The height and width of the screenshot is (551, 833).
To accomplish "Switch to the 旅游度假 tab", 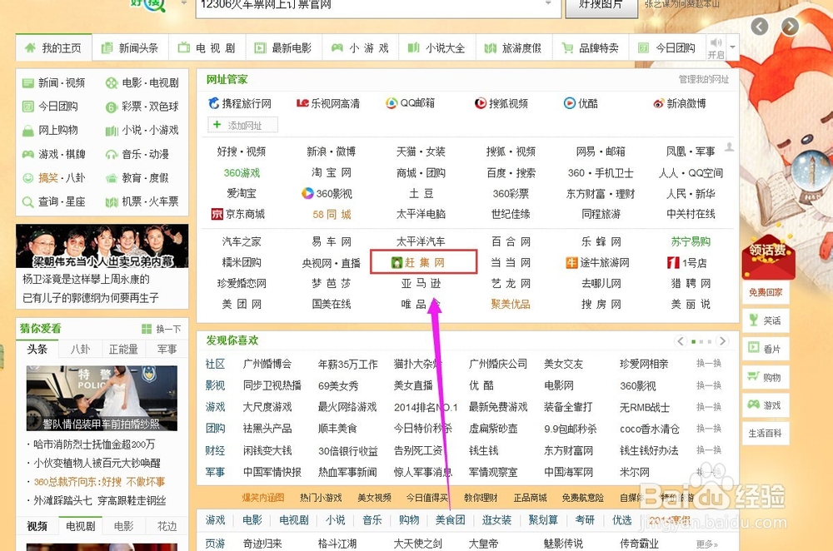I will click(x=512, y=47).
